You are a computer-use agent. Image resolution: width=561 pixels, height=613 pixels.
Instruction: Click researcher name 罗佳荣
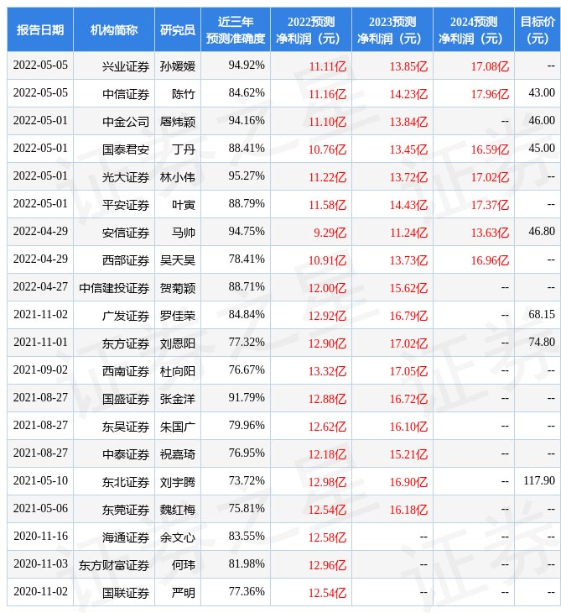tap(178, 316)
